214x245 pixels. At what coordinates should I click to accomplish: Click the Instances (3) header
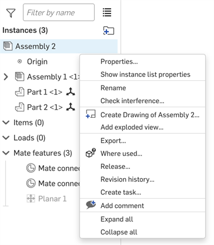point(25,30)
